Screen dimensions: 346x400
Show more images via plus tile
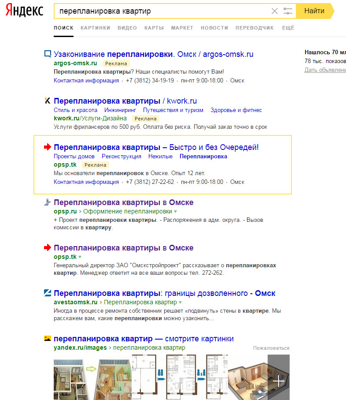(x=279, y=378)
